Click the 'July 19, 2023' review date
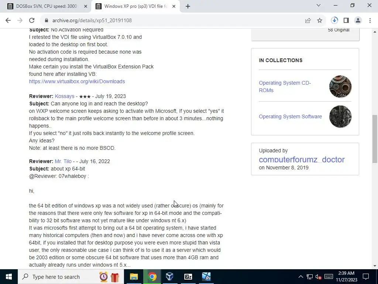Image resolution: width=378 pixels, height=284 pixels. click(110, 96)
